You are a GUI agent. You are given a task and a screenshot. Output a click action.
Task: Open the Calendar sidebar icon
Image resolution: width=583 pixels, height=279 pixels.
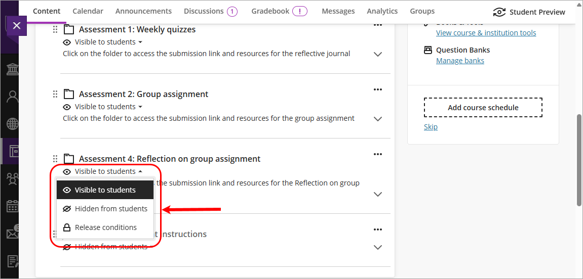(12, 206)
